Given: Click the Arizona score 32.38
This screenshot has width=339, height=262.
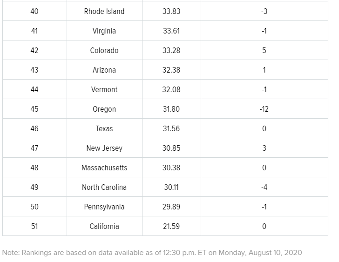Looking at the screenshot, I should click(171, 70).
